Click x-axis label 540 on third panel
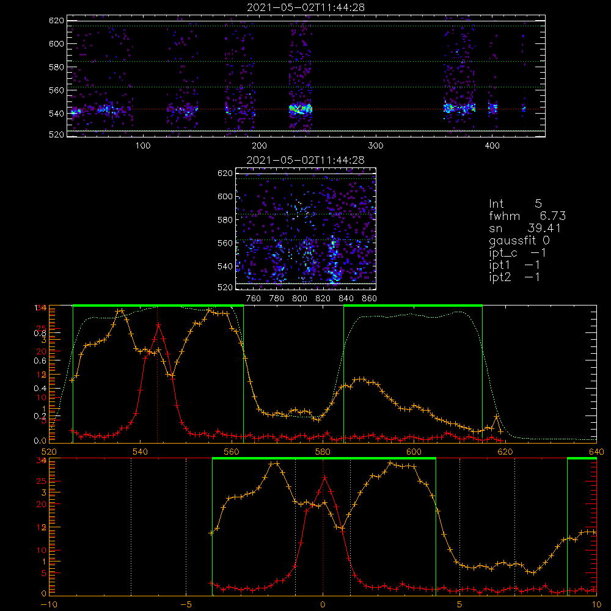This screenshot has width=611, height=611. (x=141, y=452)
